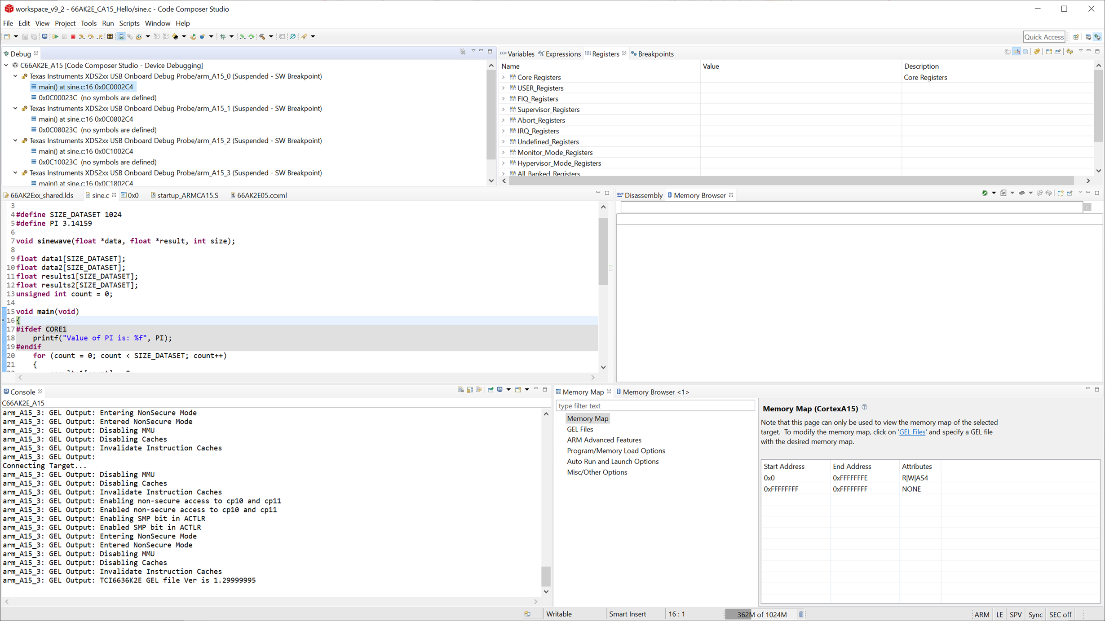
Task: Click the Step Over toolbar icon
Action: tap(91, 36)
